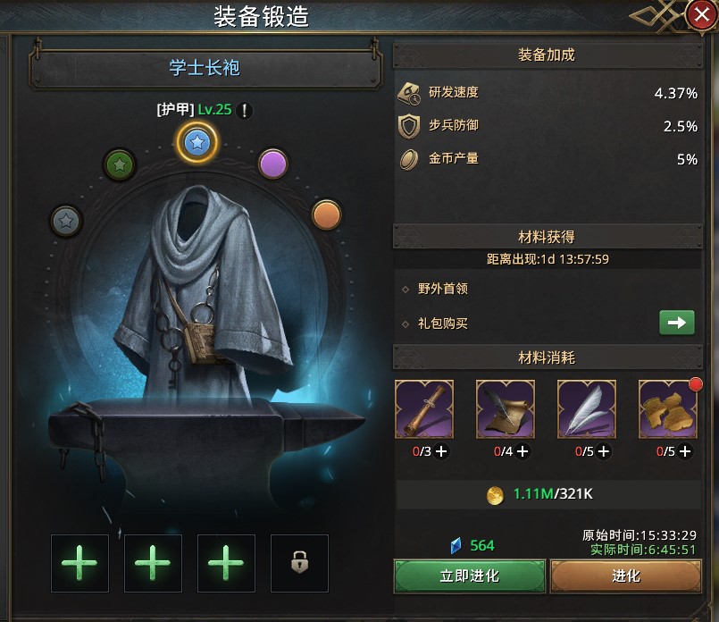Add more of the 0/4 parchment material
This screenshot has width=719, height=622.
pyautogui.click(x=523, y=452)
